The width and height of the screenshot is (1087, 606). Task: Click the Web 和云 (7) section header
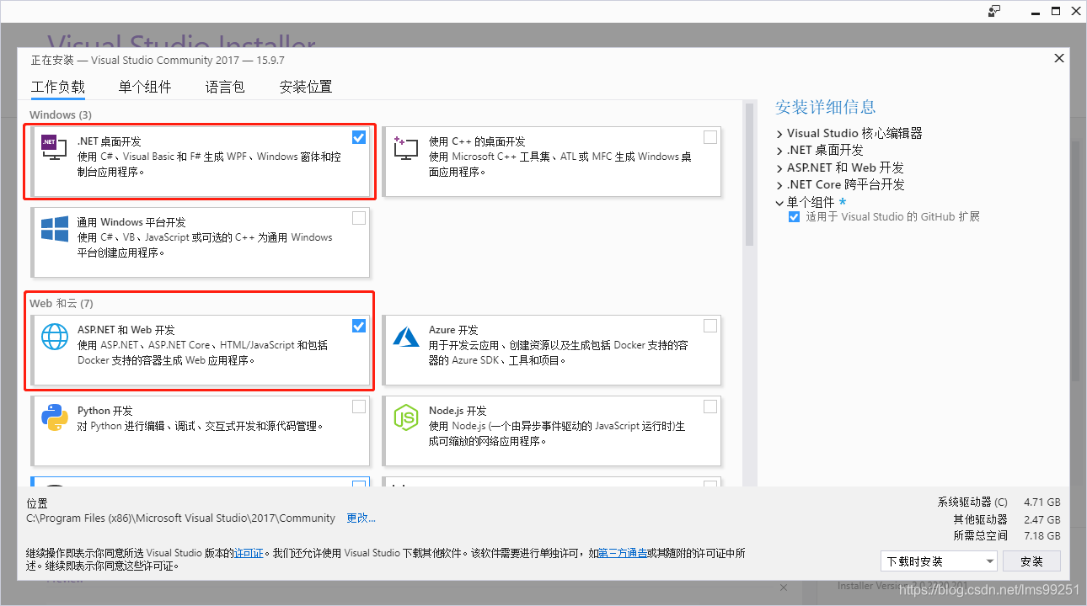[60, 303]
